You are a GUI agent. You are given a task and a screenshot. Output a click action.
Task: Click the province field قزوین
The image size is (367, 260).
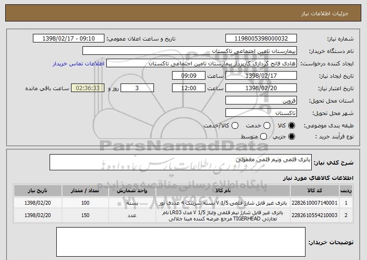[261, 101]
